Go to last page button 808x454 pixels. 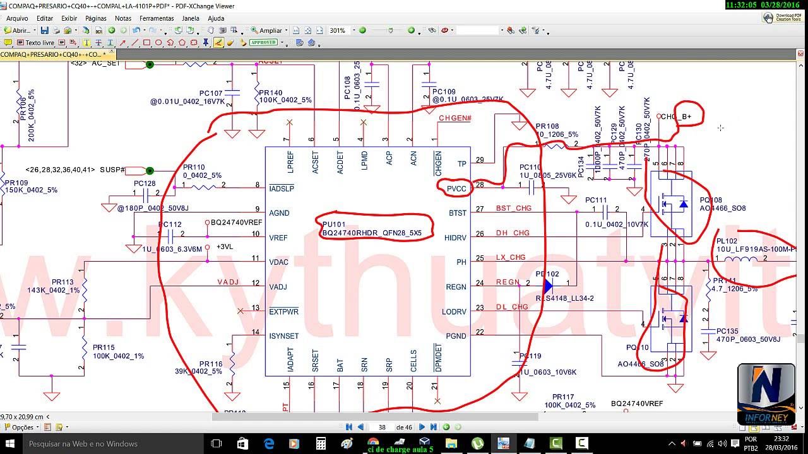pos(434,427)
